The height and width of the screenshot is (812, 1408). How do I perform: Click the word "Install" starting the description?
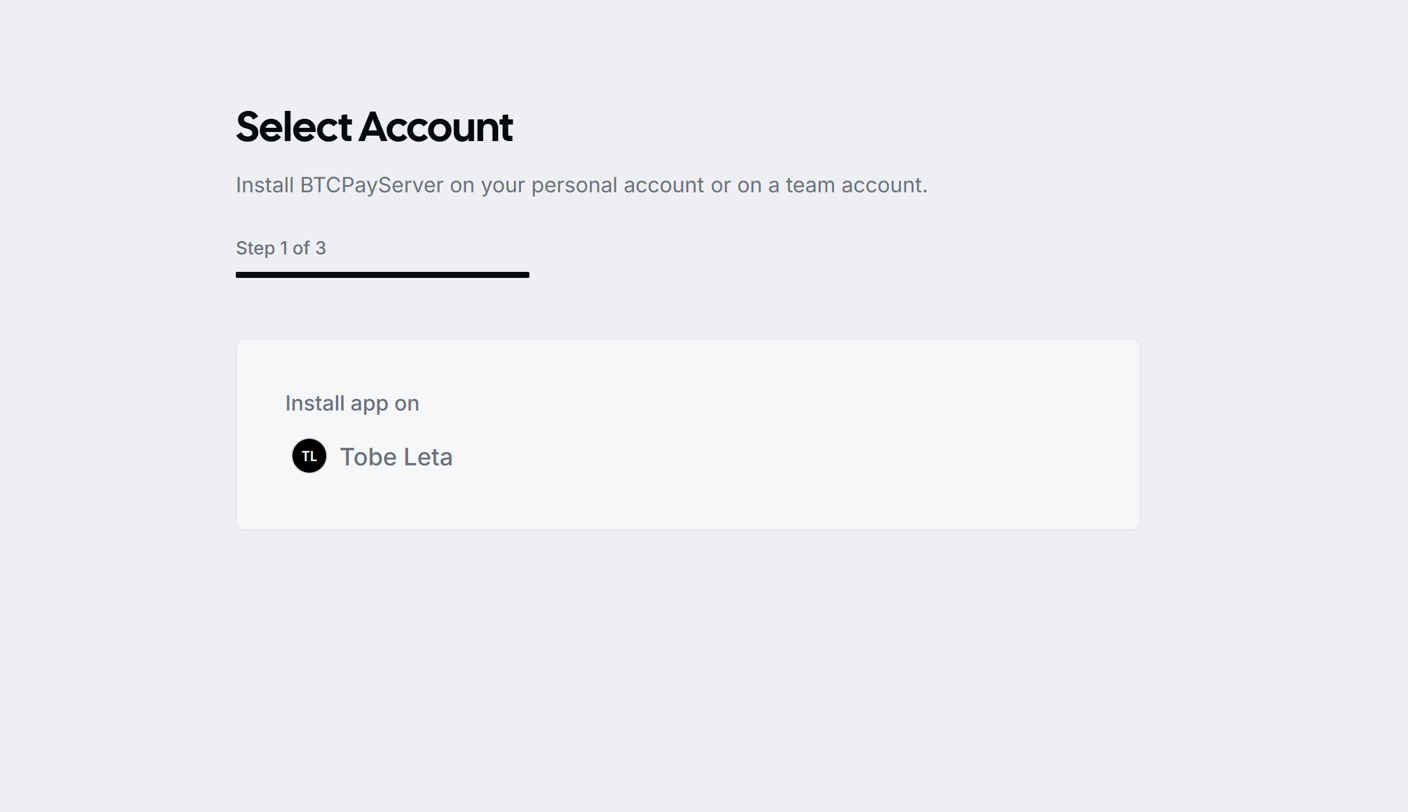[265, 185]
